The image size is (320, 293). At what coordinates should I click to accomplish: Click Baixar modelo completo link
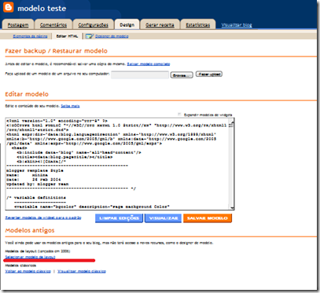149,64
